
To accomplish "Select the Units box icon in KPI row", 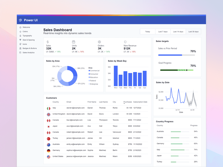I will [x=74, y=42].
